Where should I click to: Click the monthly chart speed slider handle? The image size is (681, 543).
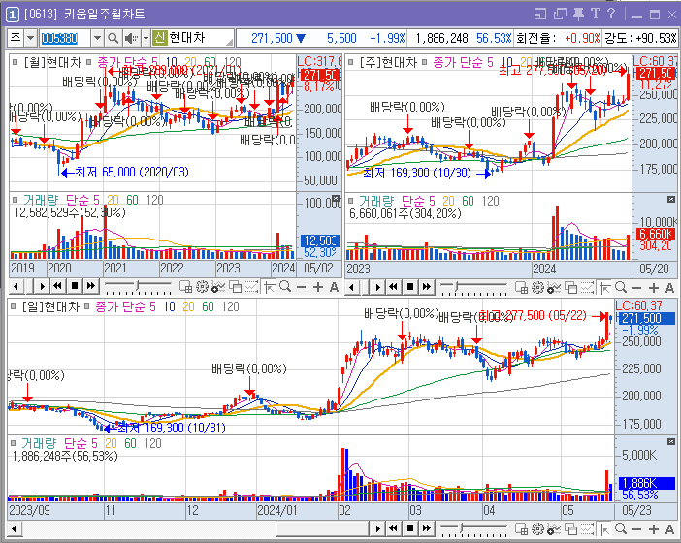point(137,286)
